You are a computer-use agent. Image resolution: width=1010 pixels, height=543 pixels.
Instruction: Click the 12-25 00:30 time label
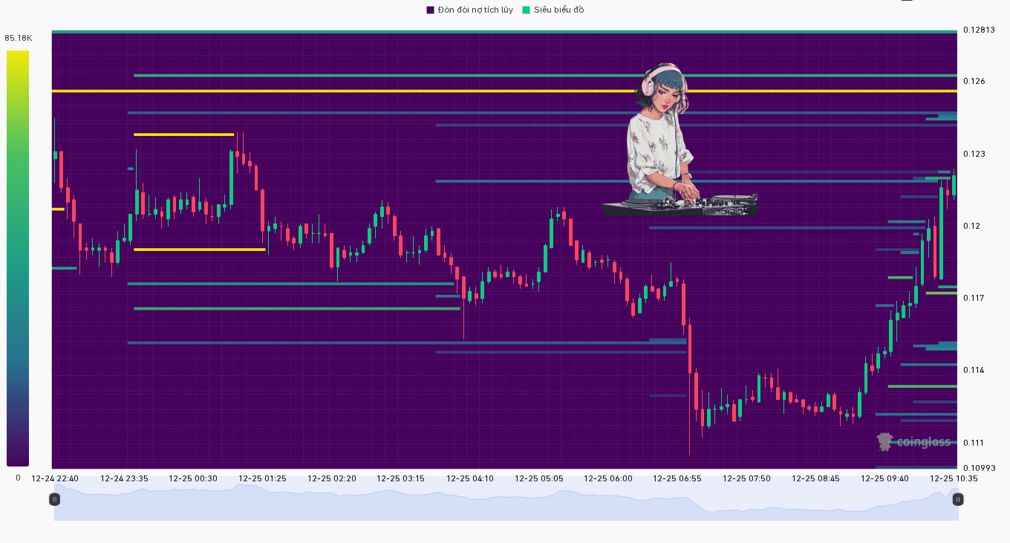(193, 478)
